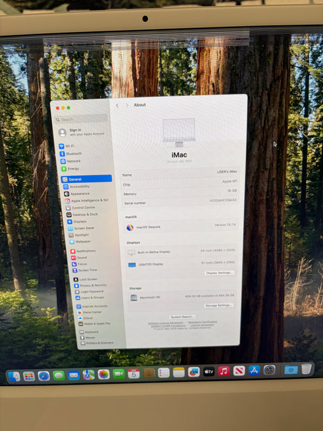Viewport: 323px width, 431px height.
Task: Click the USER's iMac name field
Action: [227, 172]
